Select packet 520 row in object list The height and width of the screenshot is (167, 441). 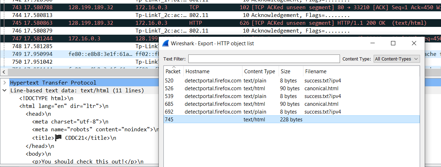[291, 81]
